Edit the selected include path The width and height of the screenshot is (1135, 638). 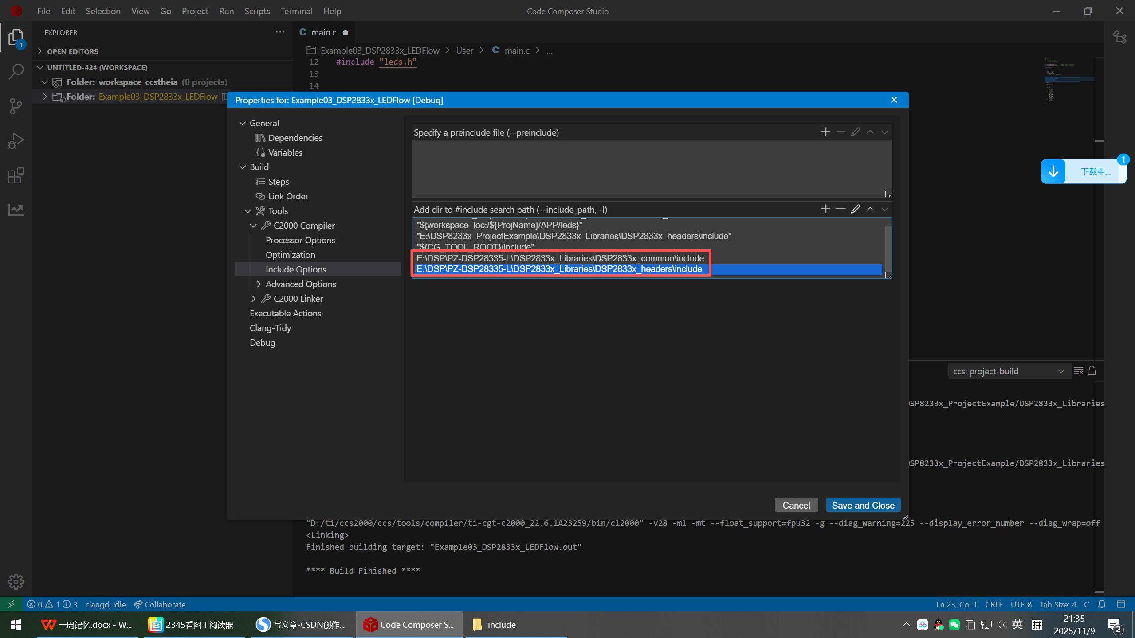click(x=855, y=209)
